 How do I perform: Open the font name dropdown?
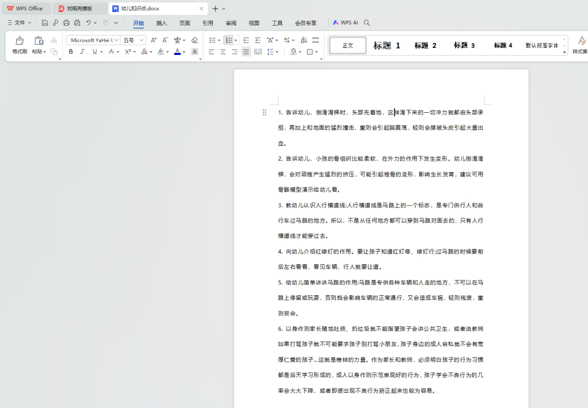[x=117, y=40]
